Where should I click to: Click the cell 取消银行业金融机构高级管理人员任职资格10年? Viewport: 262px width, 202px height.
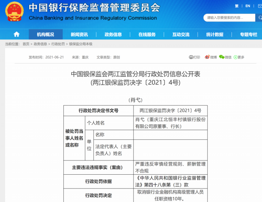(170, 195)
